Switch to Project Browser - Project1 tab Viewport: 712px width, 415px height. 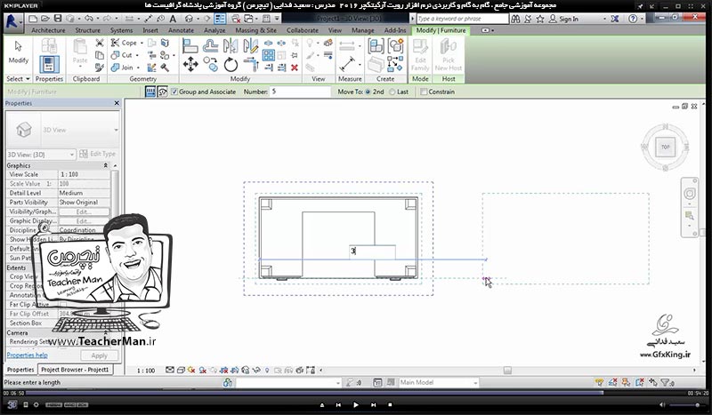pyautogui.click(x=75, y=370)
